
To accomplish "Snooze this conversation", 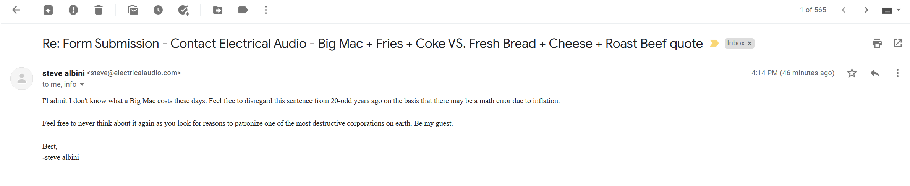I will point(158,10).
